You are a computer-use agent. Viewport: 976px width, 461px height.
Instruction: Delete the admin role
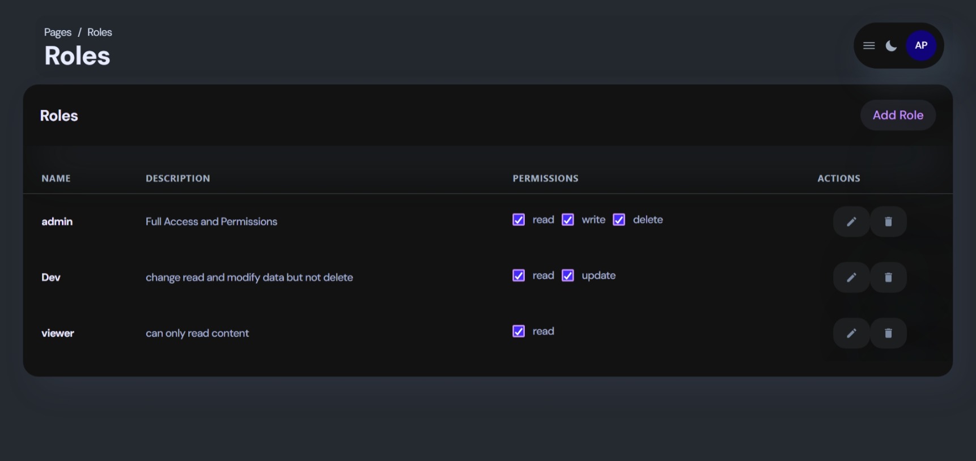[888, 221]
